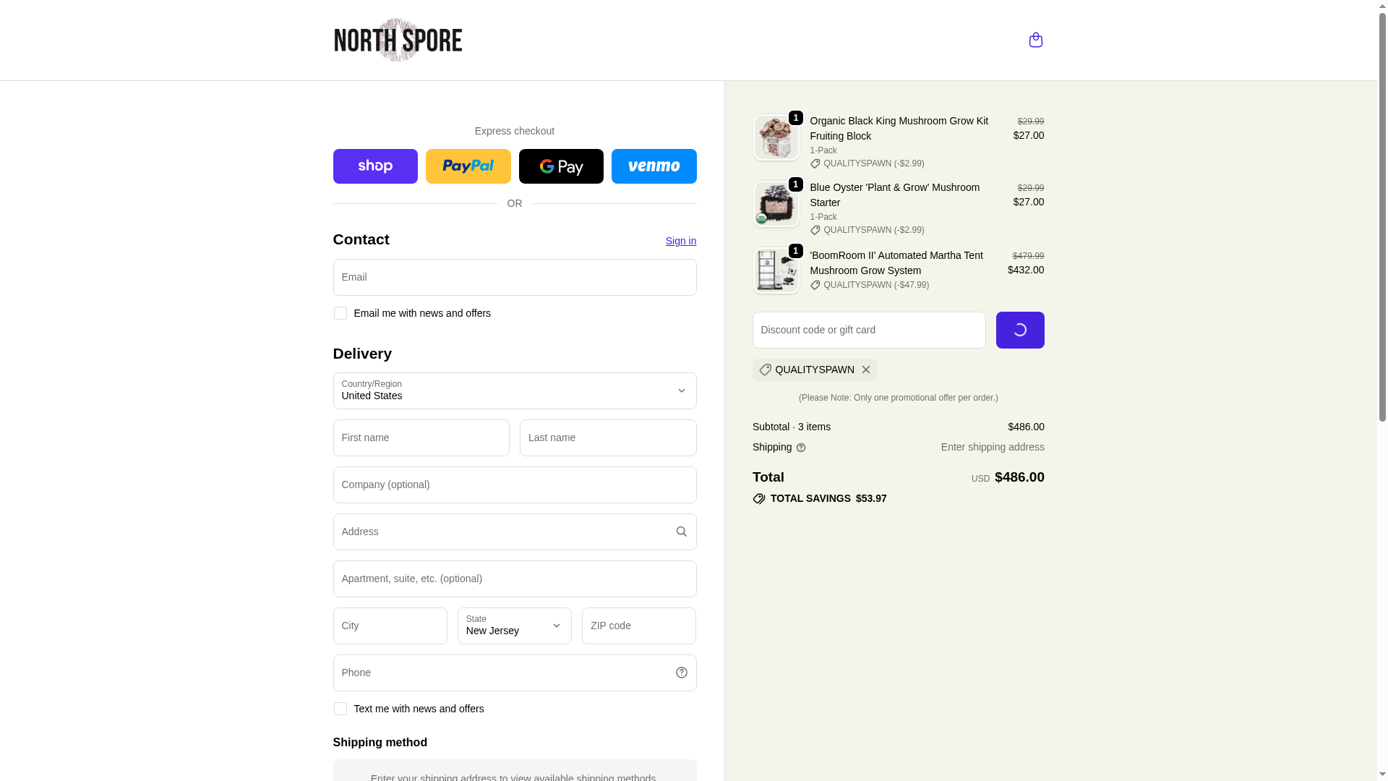Open the shipping info help icon
1388x781 pixels.
tap(800, 448)
